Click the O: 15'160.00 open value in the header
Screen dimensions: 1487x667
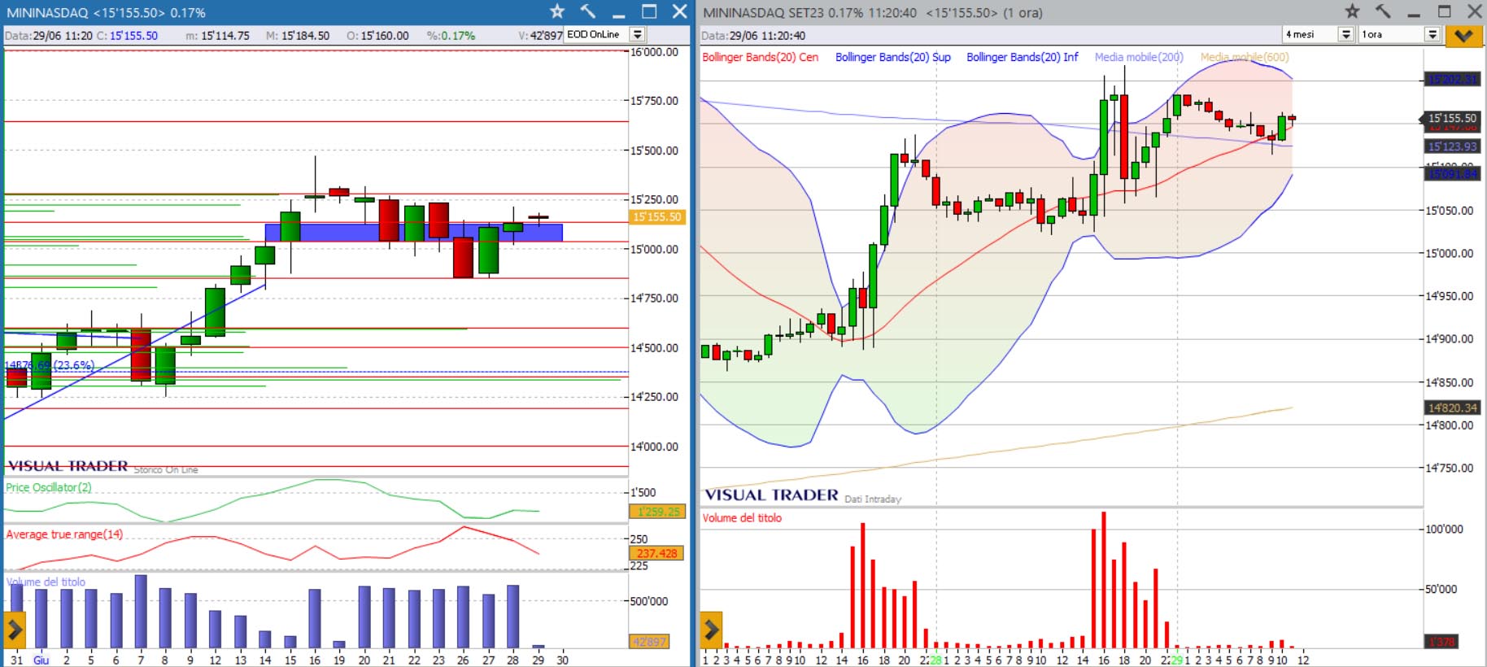click(377, 35)
